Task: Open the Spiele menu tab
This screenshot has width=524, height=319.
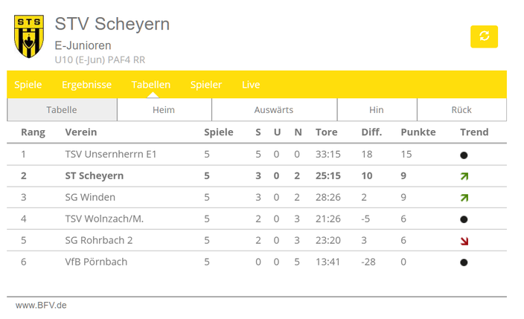Action: (x=28, y=85)
